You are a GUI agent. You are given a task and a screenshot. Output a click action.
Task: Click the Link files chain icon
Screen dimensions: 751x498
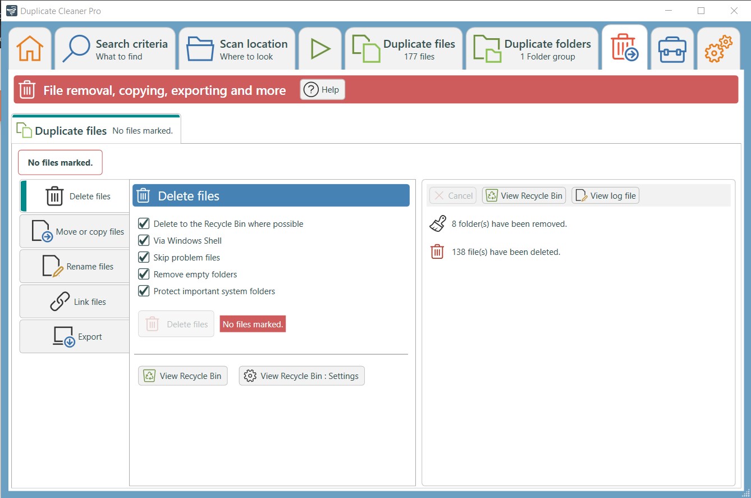coord(60,301)
